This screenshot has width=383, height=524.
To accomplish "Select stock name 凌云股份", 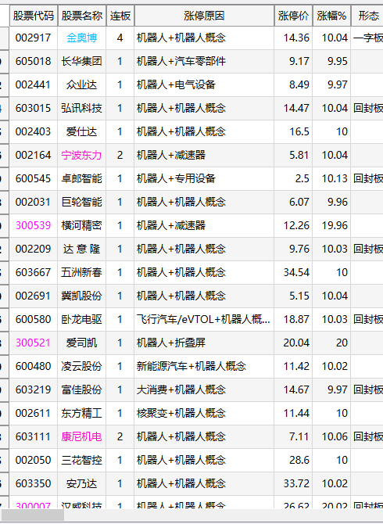I will (x=82, y=366).
